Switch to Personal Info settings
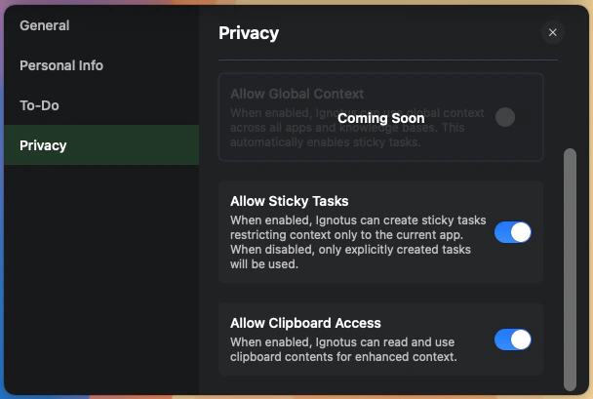 click(x=101, y=65)
